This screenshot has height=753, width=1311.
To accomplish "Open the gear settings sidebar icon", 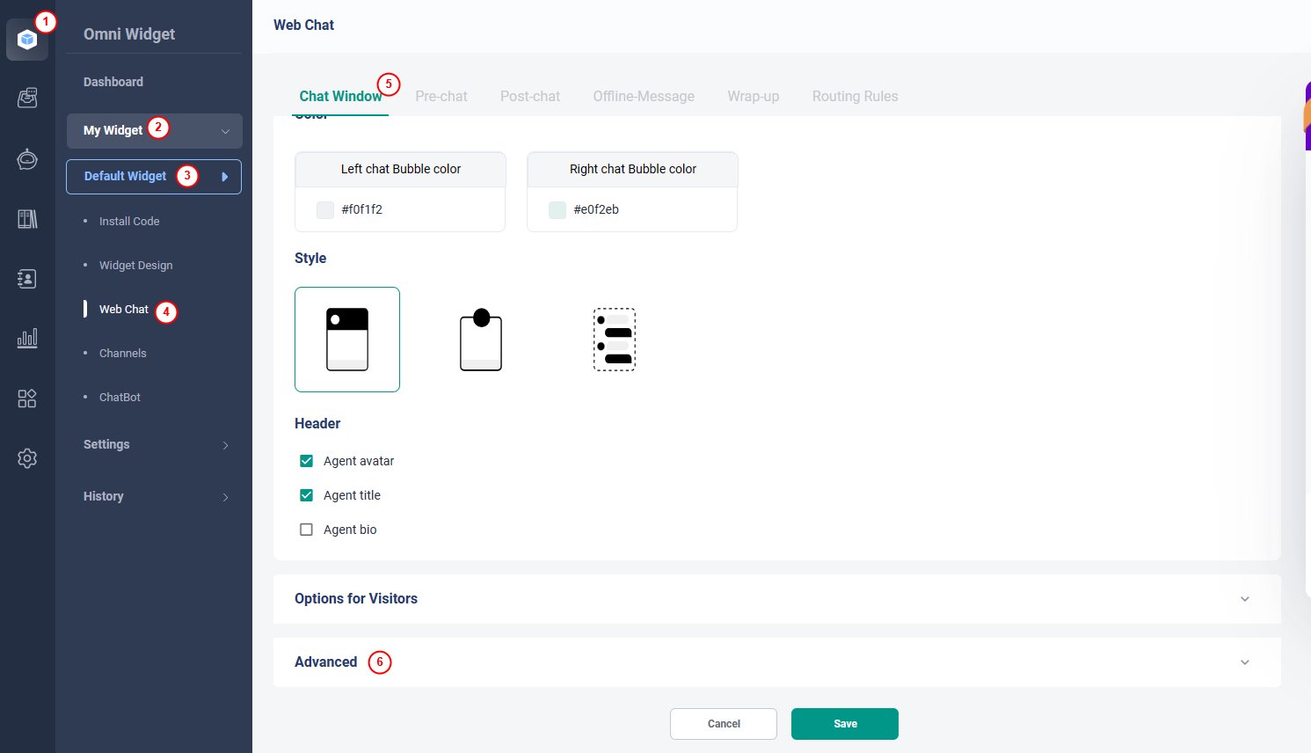I will click(x=27, y=458).
